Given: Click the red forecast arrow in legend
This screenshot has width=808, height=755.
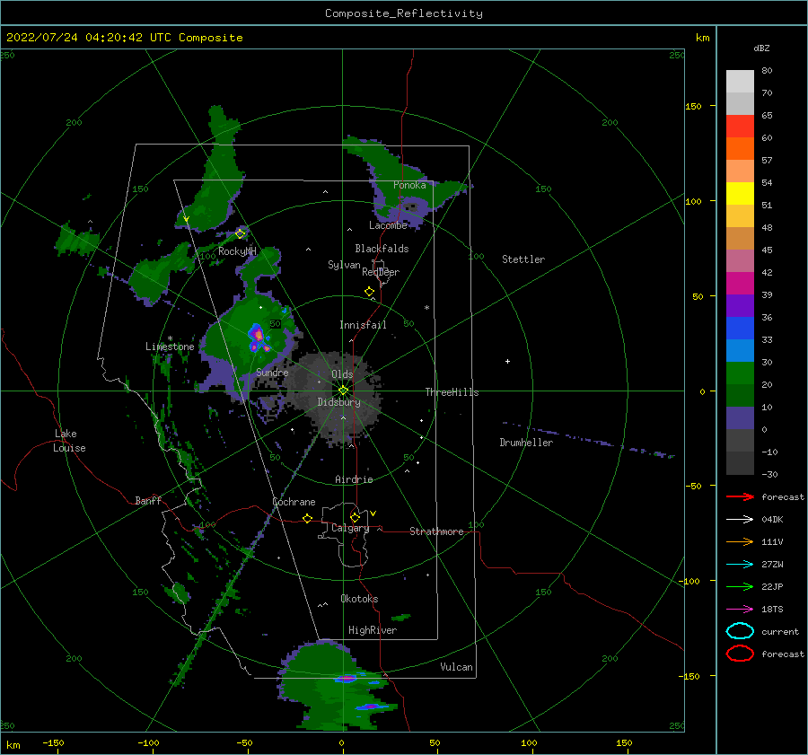Looking at the screenshot, I should (740, 496).
